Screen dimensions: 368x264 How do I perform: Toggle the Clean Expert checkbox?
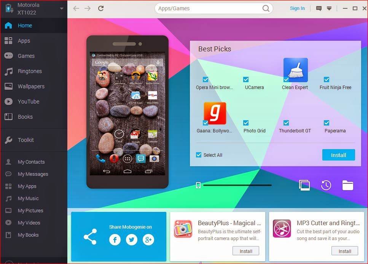(x=286, y=80)
